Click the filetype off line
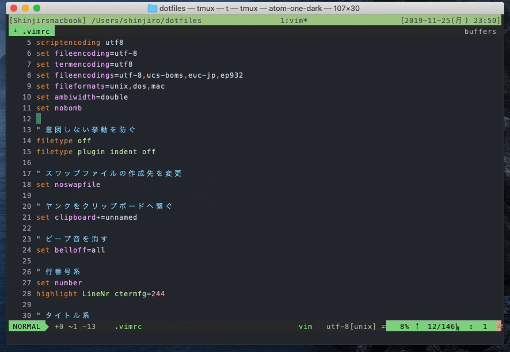The image size is (510, 352). [63, 141]
